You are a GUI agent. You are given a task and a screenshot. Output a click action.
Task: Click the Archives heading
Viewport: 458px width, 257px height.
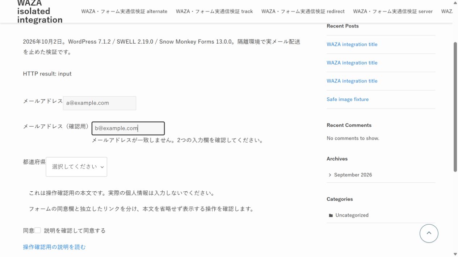[x=337, y=159]
